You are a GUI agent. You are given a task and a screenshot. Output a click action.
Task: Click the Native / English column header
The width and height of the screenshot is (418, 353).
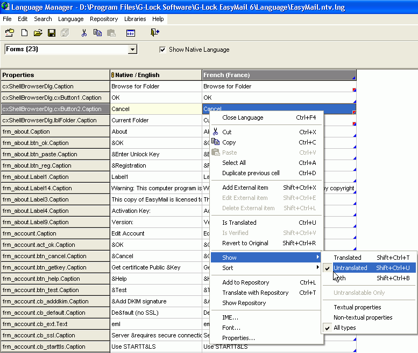tap(156, 75)
